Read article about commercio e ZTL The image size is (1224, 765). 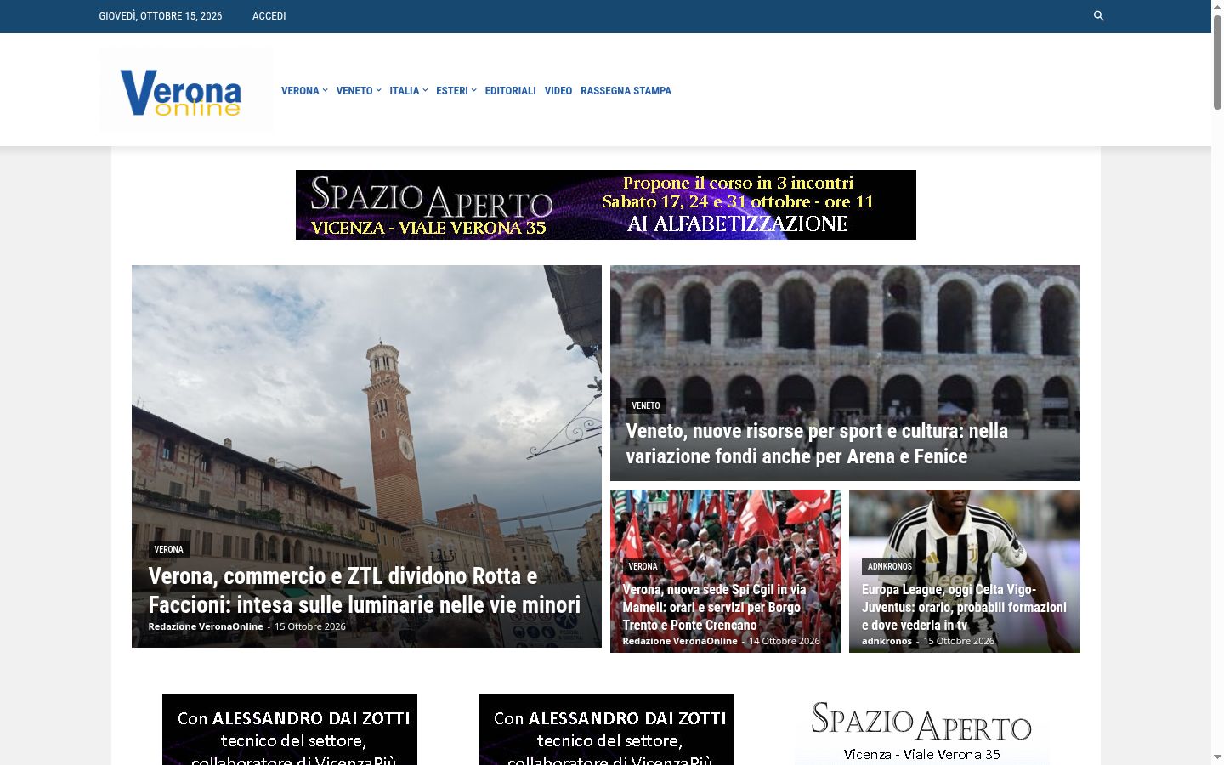(364, 590)
